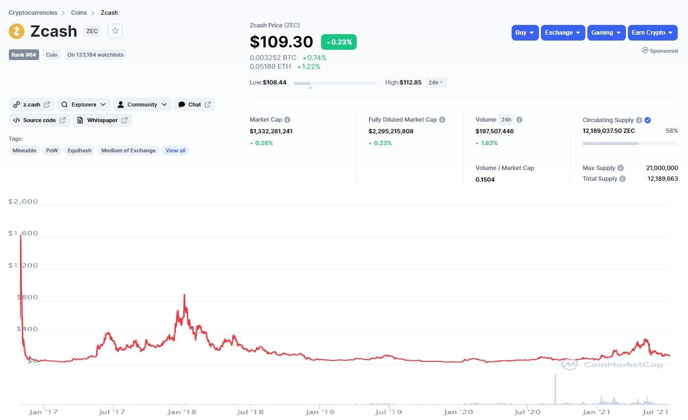The height and width of the screenshot is (420, 688).
Task: Click the Rank #64 badge
Action: point(24,55)
